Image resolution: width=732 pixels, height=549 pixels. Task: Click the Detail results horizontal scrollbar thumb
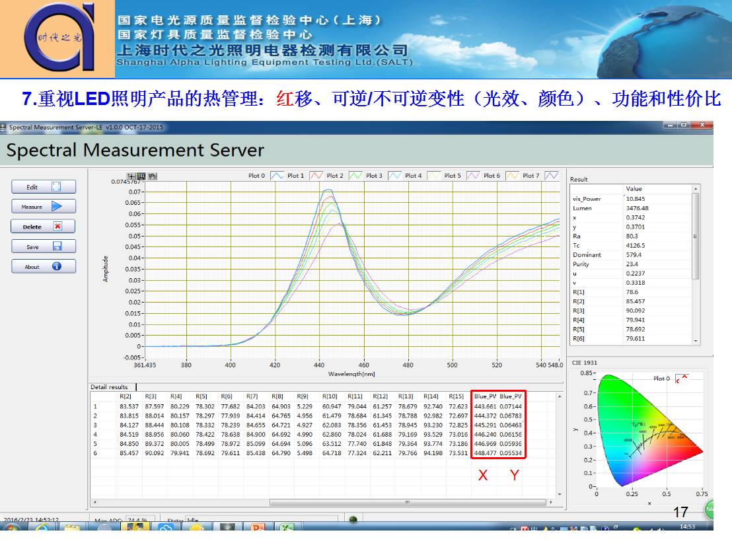tap(408, 502)
